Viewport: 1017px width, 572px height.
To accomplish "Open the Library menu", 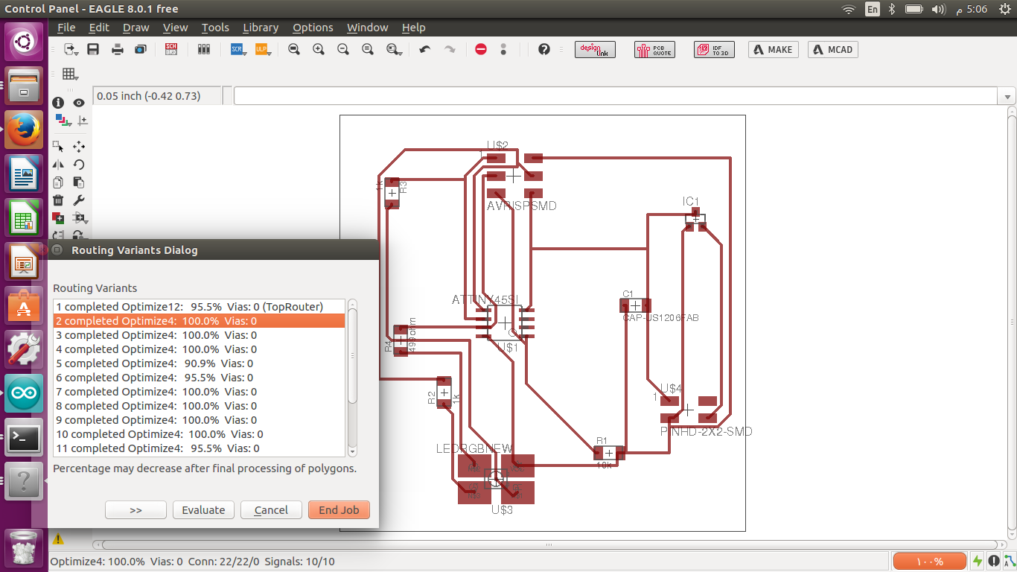I will coord(261,28).
